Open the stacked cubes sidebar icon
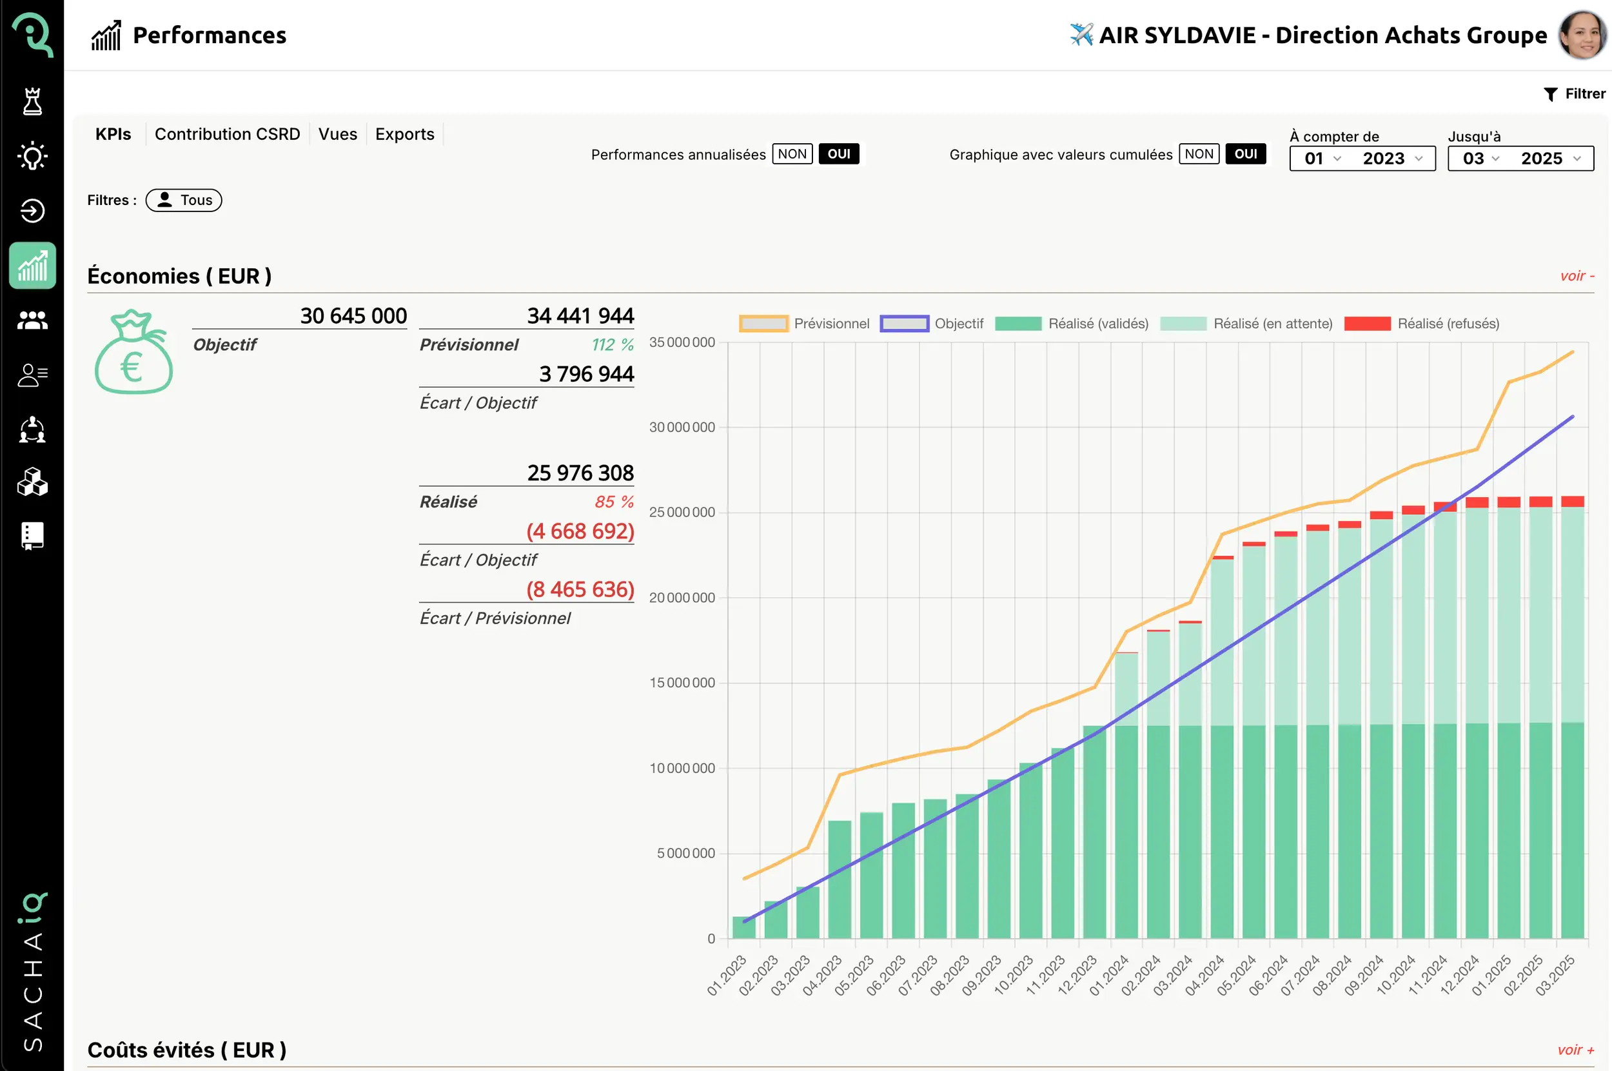 pos(32,482)
